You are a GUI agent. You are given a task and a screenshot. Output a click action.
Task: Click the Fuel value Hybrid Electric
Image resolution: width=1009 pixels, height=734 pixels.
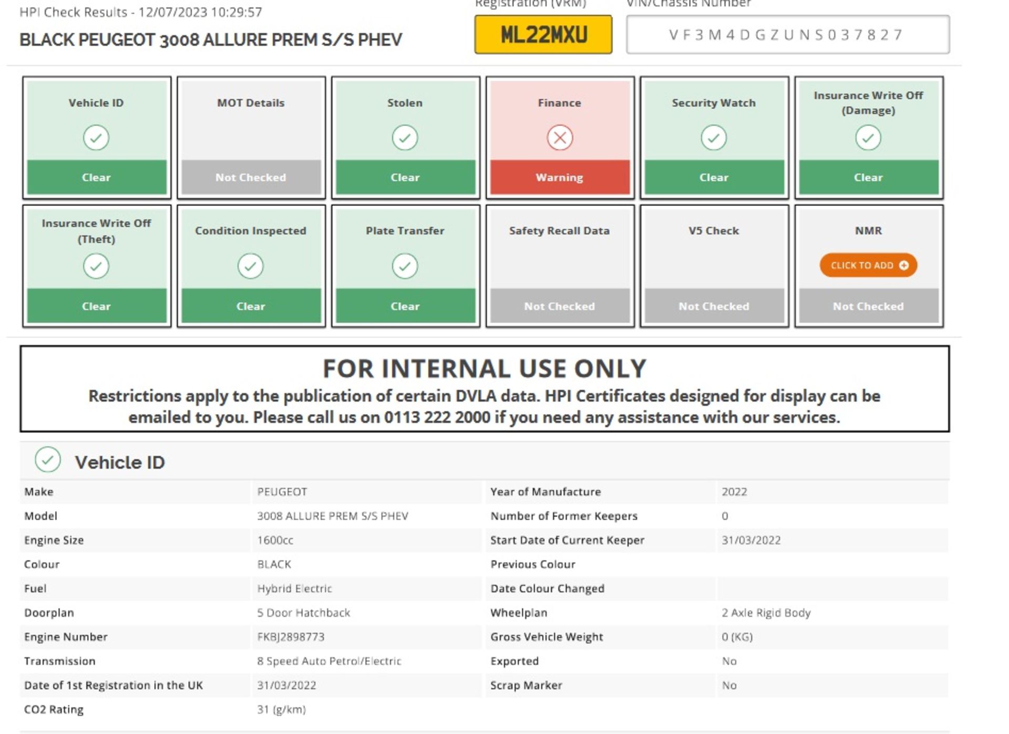coord(294,588)
